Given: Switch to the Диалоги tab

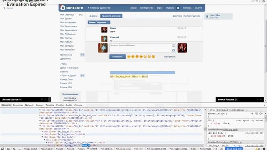Looking at the screenshot, I should [93, 16].
